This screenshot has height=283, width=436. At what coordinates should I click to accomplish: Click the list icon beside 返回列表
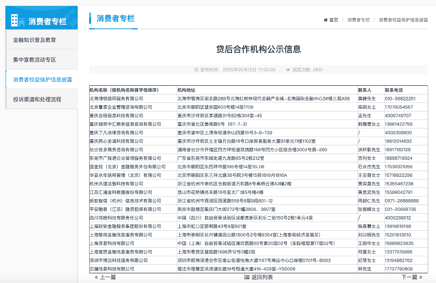pyautogui.click(x=247, y=277)
